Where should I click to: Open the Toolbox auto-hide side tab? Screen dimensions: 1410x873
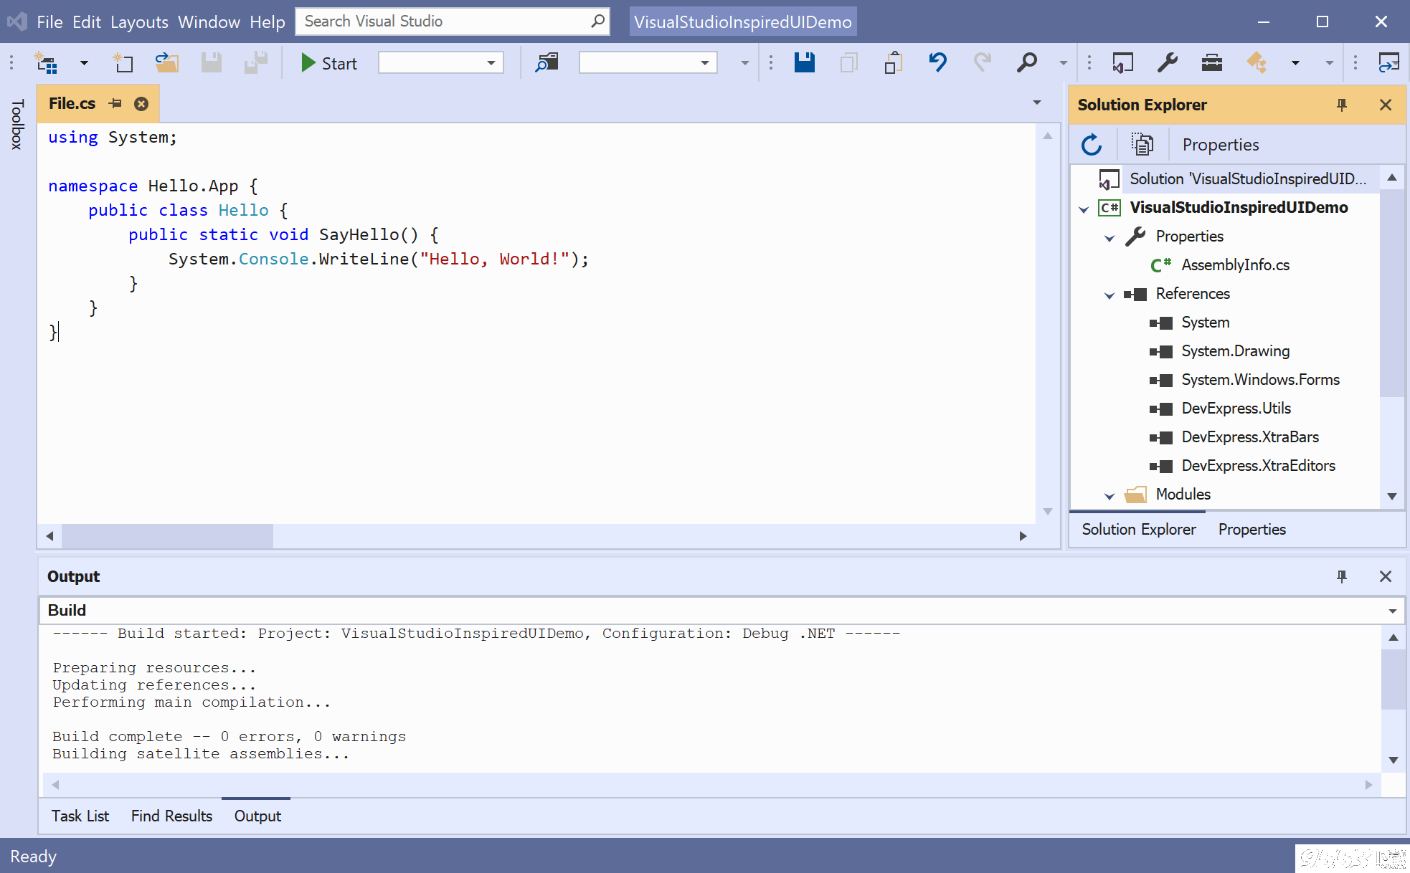(17, 125)
